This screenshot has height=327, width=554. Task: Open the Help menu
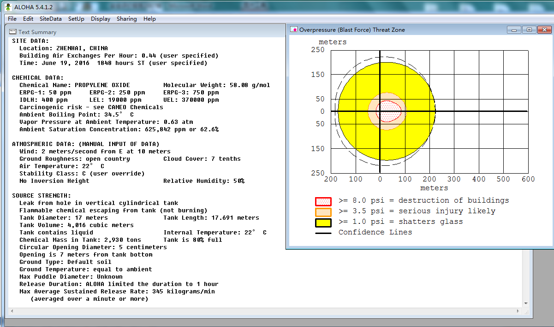pos(149,19)
